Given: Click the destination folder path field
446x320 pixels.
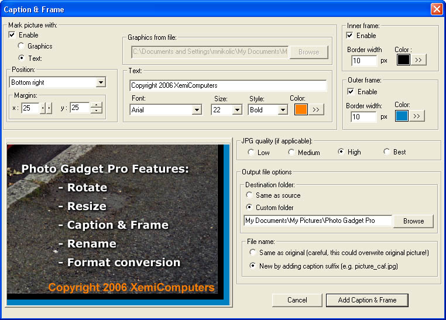Looking at the screenshot, I should point(318,221).
